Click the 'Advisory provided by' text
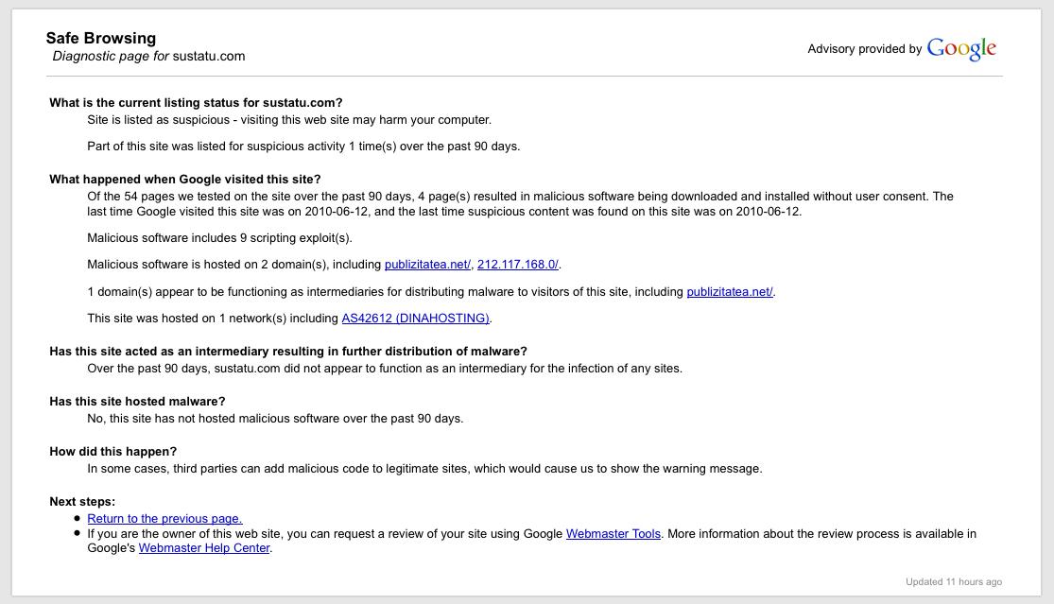This screenshot has height=604, width=1054. pos(864,49)
